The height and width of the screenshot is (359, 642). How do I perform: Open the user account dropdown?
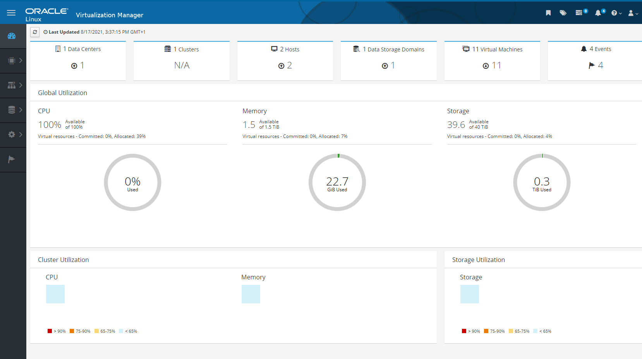632,13
